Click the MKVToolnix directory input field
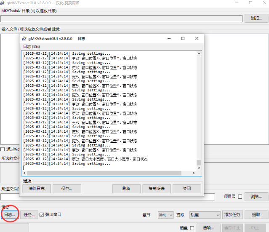The height and width of the screenshot is (232, 269). (122, 19)
